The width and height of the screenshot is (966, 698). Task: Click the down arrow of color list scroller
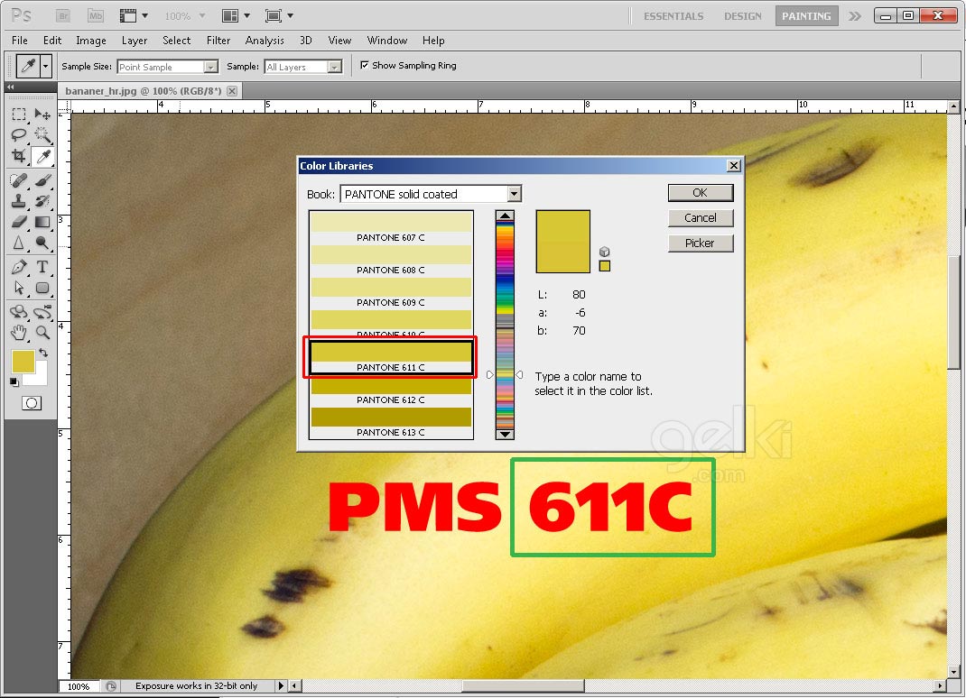click(x=505, y=434)
